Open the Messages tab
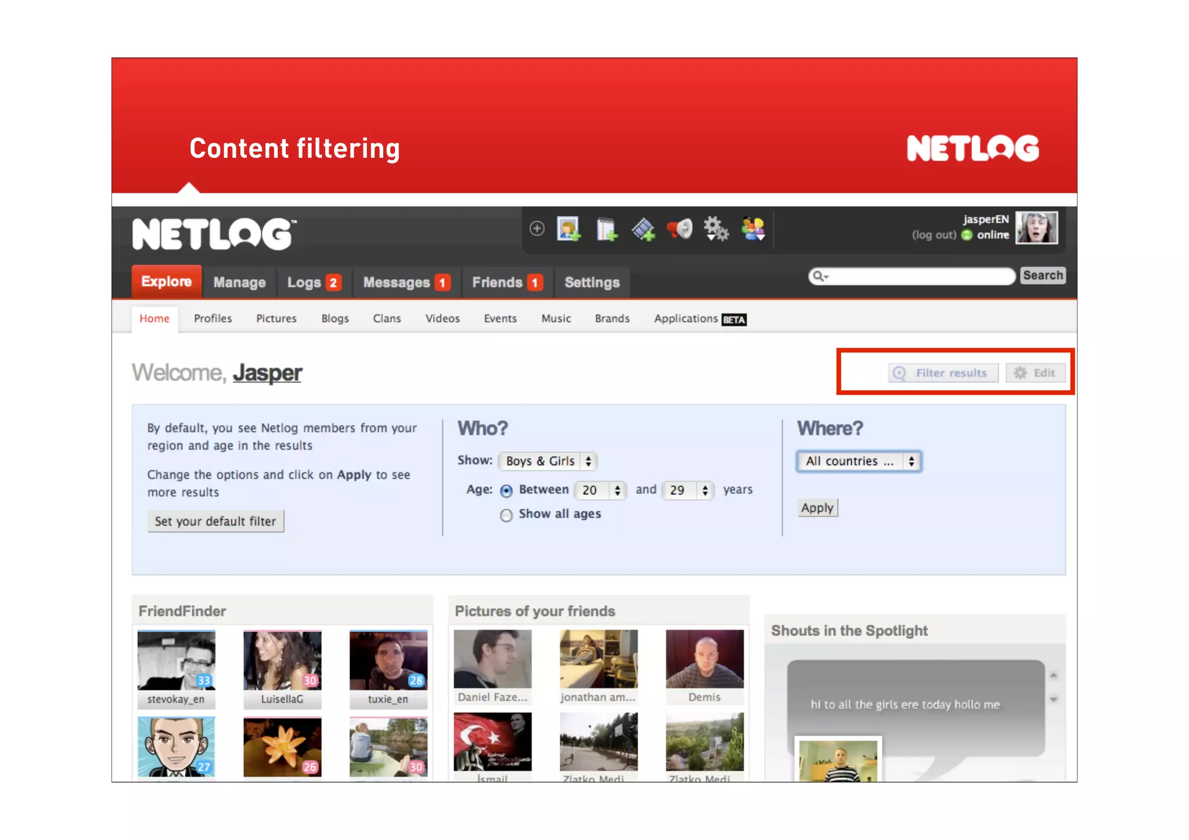Image resolution: width=1189 pixels, height=840 pixels. [406, 283]
